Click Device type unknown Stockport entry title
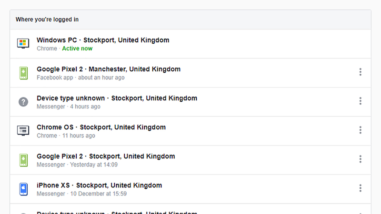 click(x=117, y=98)
